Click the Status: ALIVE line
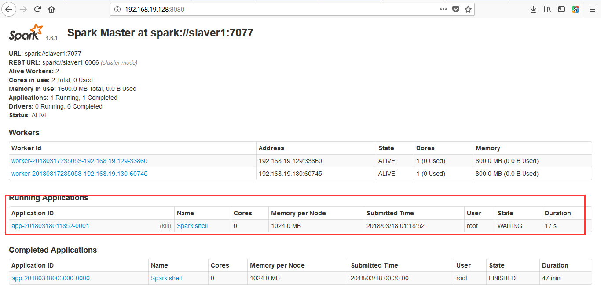 point(29,115)
